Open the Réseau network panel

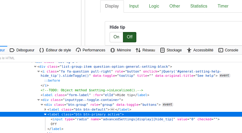(x=145, y=50)
